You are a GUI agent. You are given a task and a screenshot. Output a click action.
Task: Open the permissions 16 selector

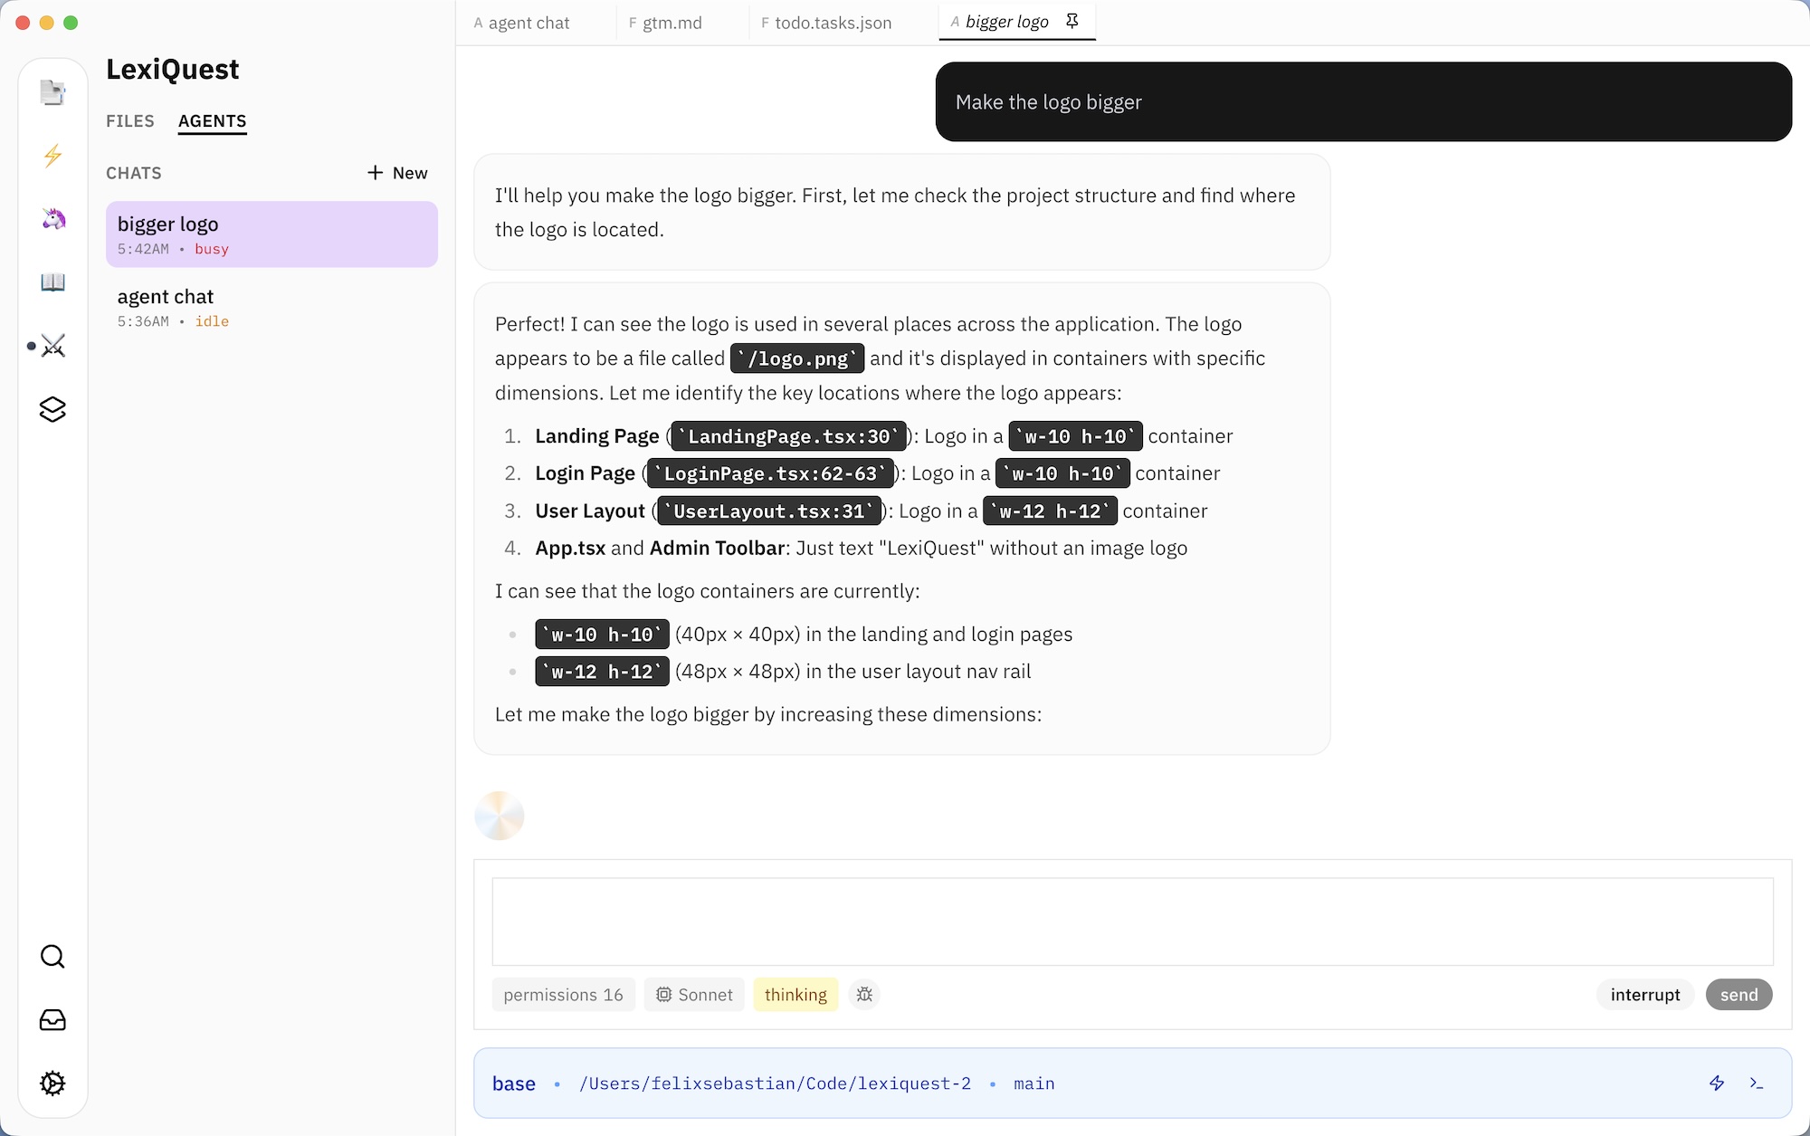pos(563,994)
